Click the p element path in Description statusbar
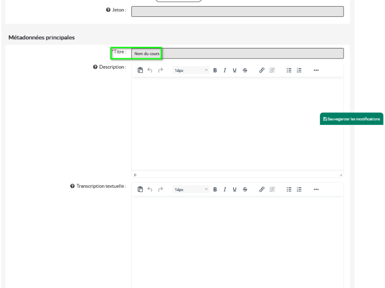The height and width of the screenshot is (288, 385). (x=135, y=175)
